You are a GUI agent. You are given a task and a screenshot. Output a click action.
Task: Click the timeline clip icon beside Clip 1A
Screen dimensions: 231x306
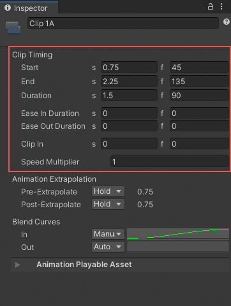13,27
